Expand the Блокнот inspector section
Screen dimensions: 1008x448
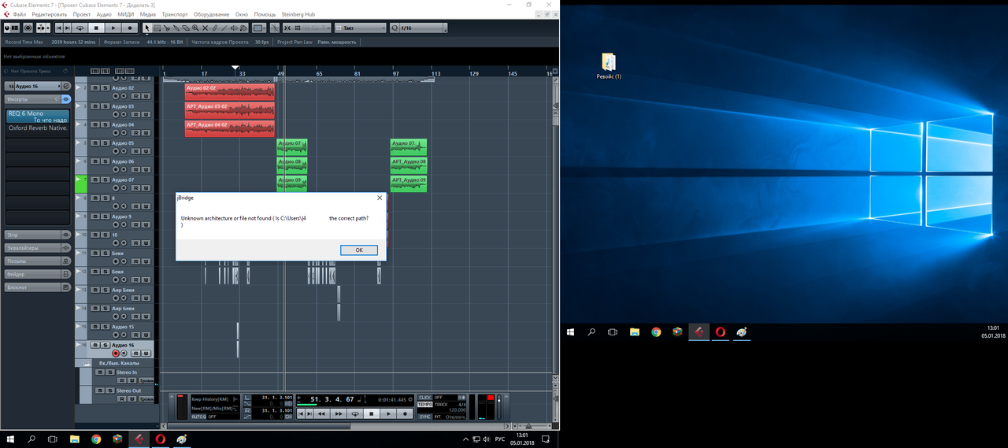pyautogui.click(x=36, y=287)
